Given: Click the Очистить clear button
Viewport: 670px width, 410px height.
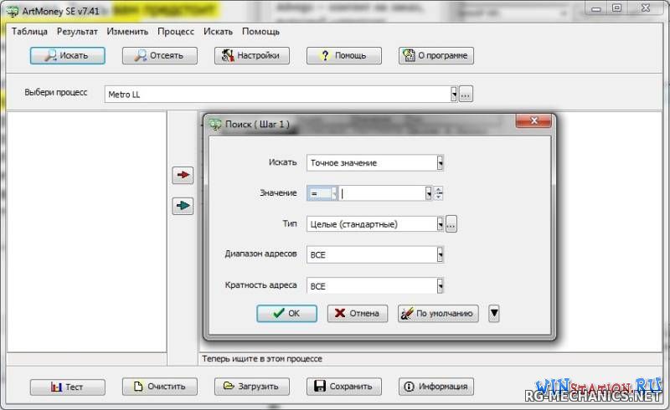Looking at the screenshot, I should point(160,387).
